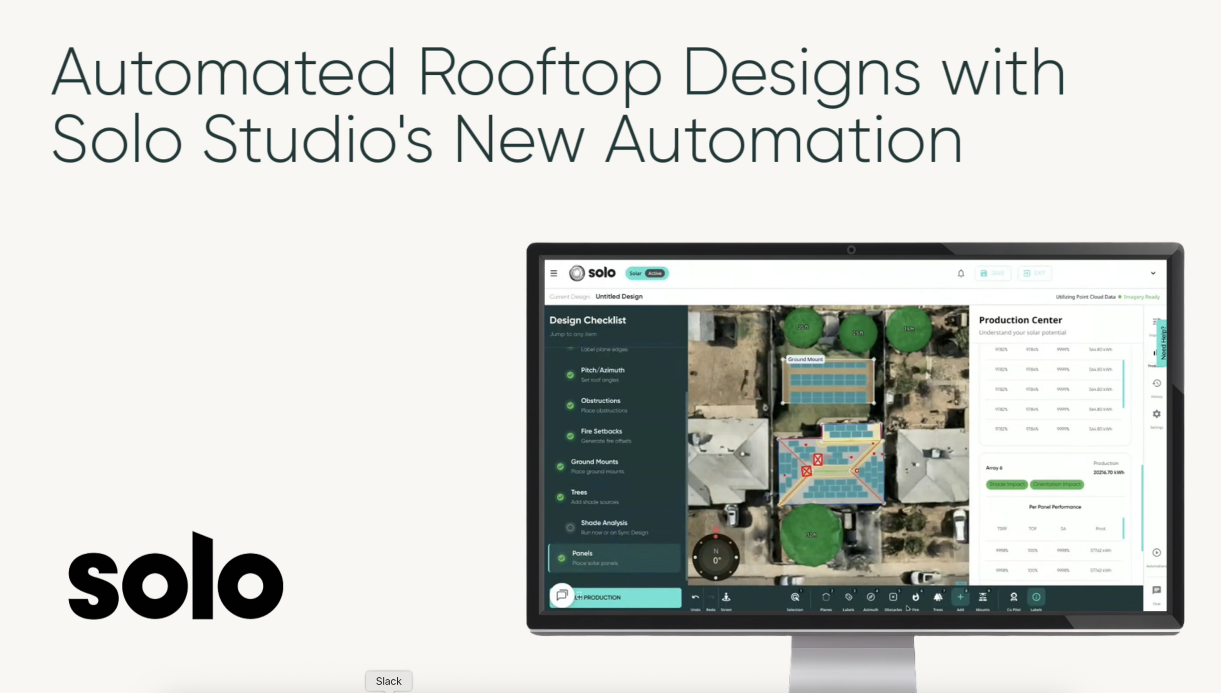Expand the hamburger menu next to Solo logo
Viewport: 1221px width, 693px height.
[x=553, y=273]
